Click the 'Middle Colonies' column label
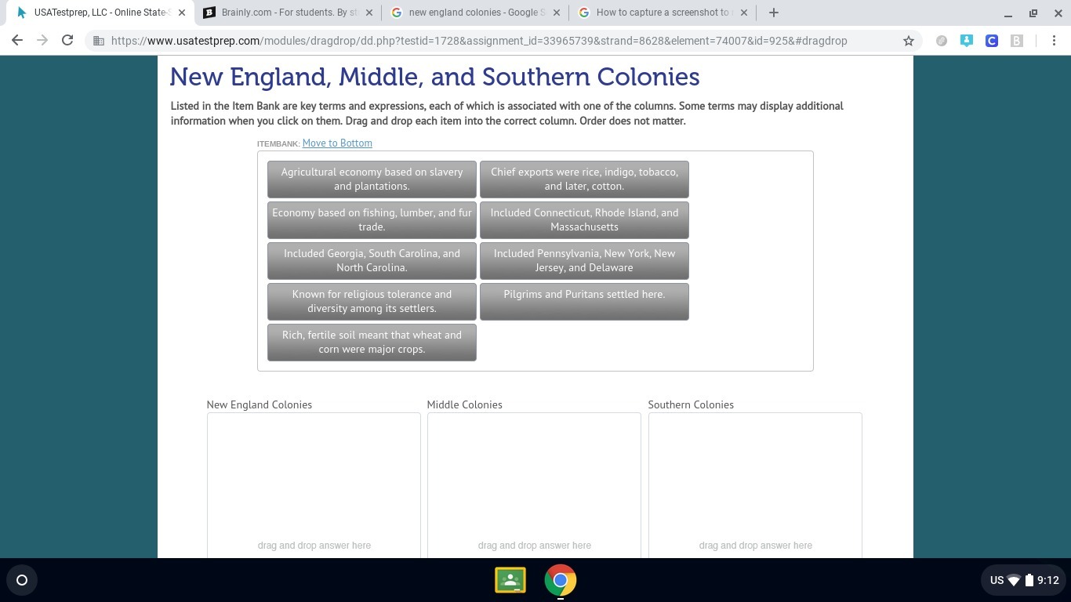 coord(465,404)
